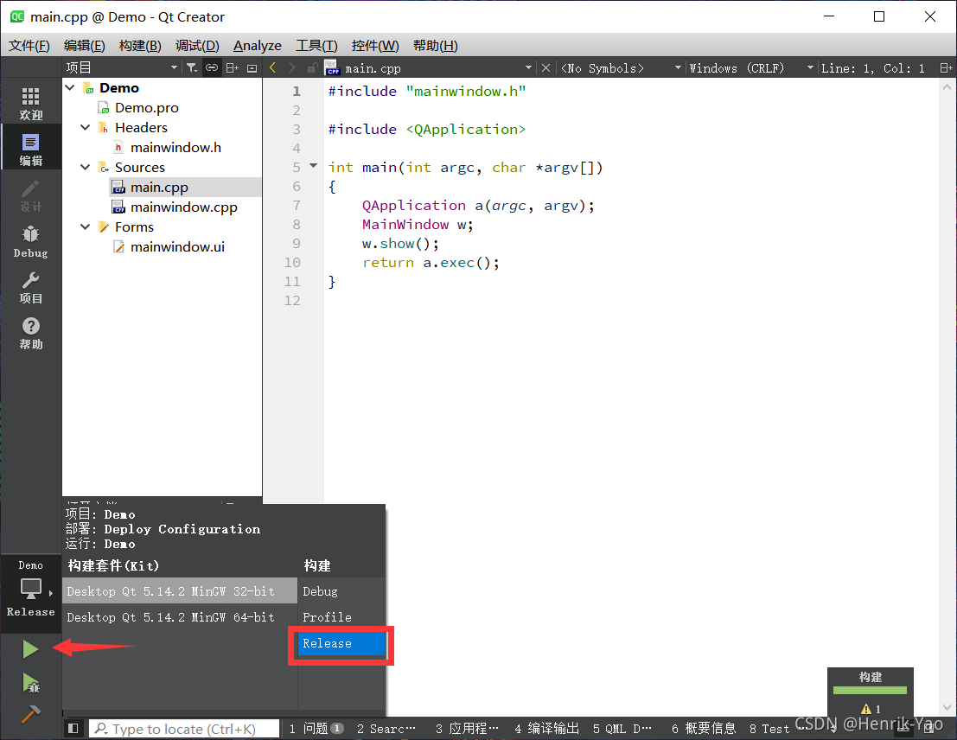Viewport: 957px width, 740px height.
Task: Click the filter tree icon in project panel
Action: click(x=192, y=67)
